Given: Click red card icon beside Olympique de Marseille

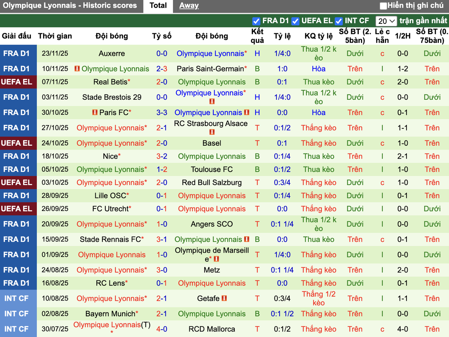Looking at the screenshot, I should [216, 259].
